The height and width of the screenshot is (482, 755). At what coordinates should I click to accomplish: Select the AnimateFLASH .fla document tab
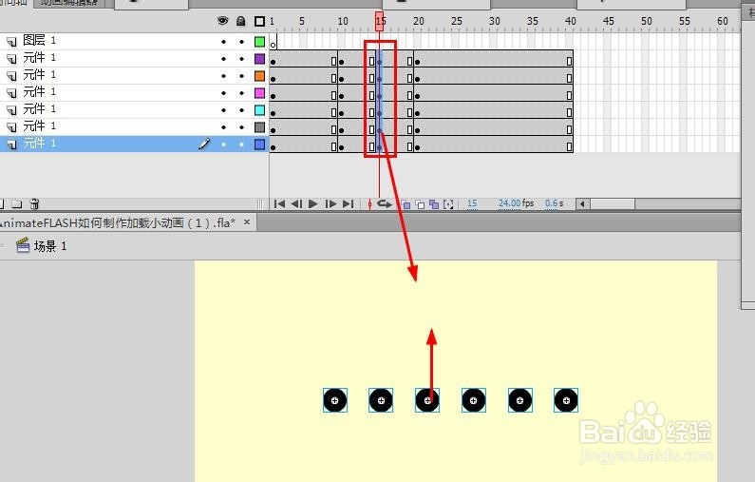click(x=128, y=222)
